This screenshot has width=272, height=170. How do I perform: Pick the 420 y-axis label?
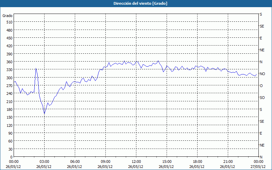[10, 46]
